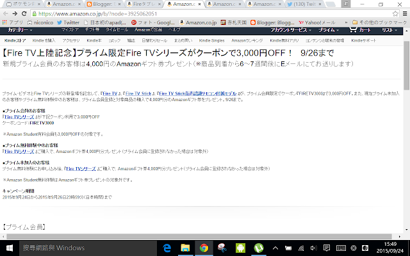Click the vertical page scrollbar thumb
Screen dimensions: 410x256
tap(407, 65)
